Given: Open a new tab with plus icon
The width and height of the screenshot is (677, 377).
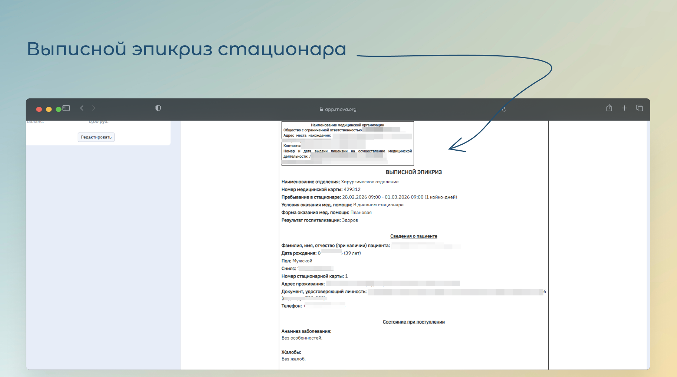Looking at the screenshot, I should 624,108.
